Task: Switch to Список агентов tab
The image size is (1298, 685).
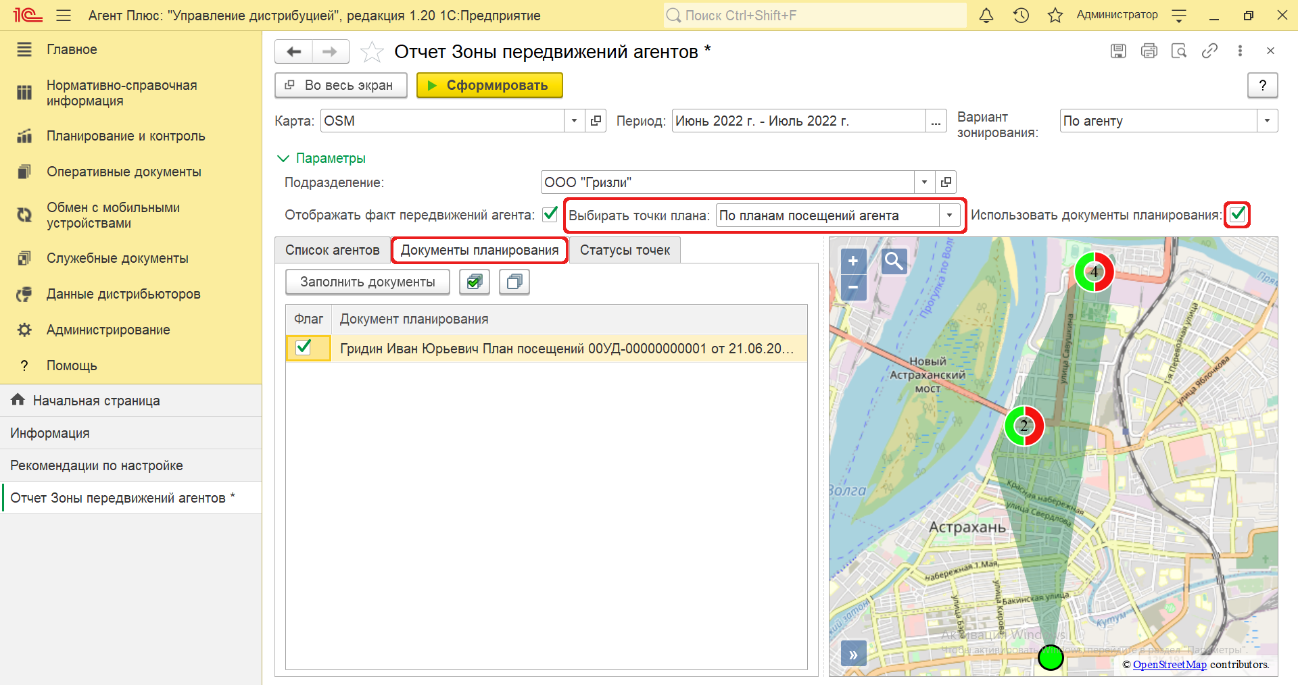Action: click(x=332, y=250)
